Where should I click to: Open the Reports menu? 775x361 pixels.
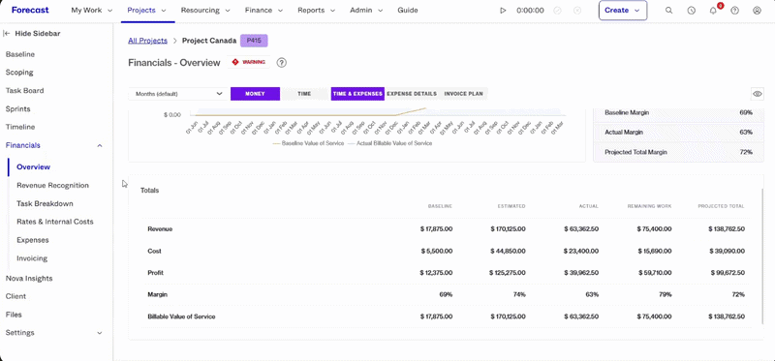(317, 11)
